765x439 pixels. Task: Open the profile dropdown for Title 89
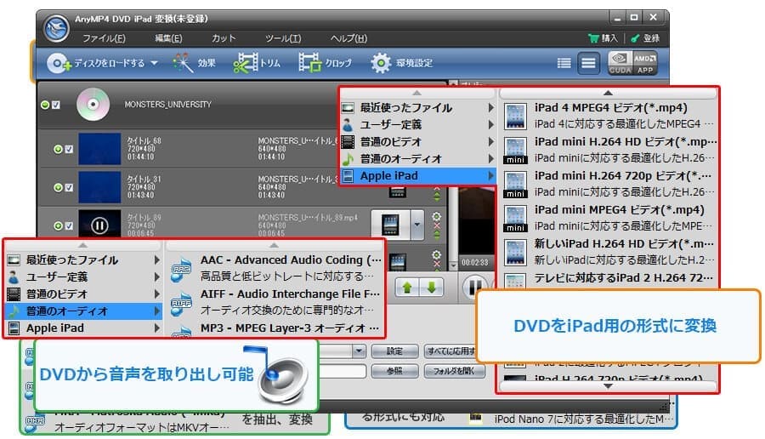click(x=417, y=225)
